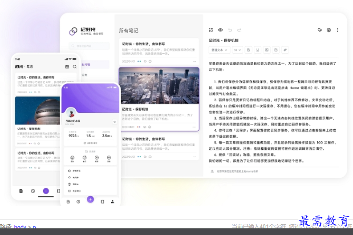Screen dimensions: 353x235
Task: Click the notes document icon in profile phone's bottom bar
Action: pos(68,202)
